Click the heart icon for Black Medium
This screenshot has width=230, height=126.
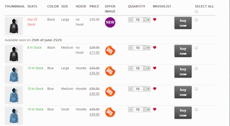[x=155, y=47]
